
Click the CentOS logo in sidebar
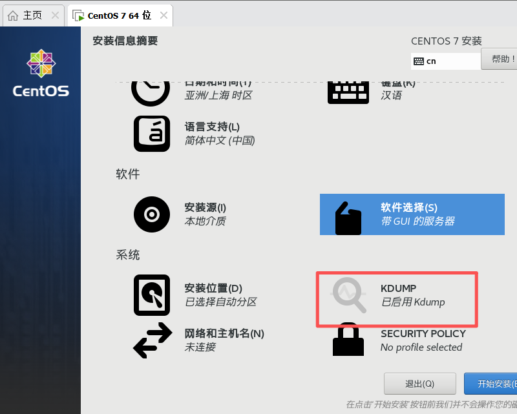tap(41, 73)
